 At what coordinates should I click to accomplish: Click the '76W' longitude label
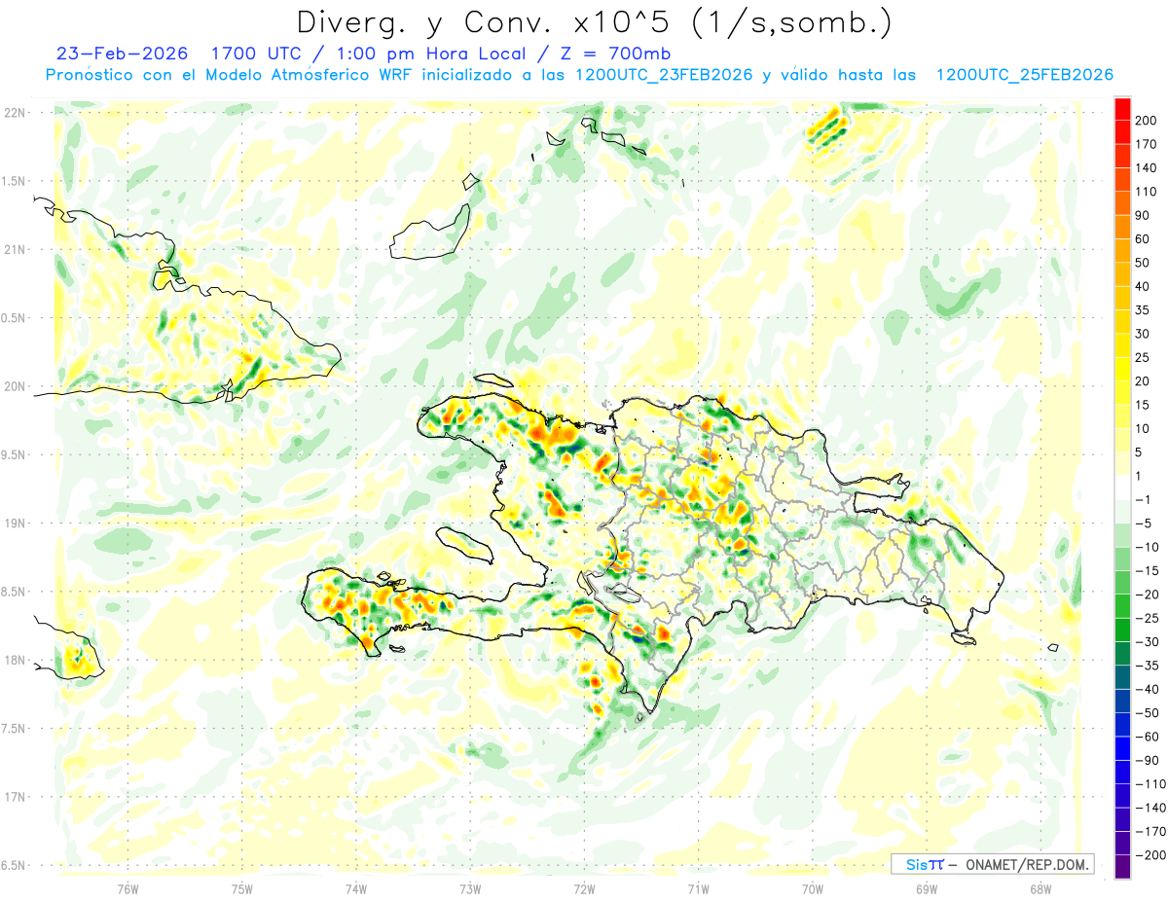coord(128,888)
